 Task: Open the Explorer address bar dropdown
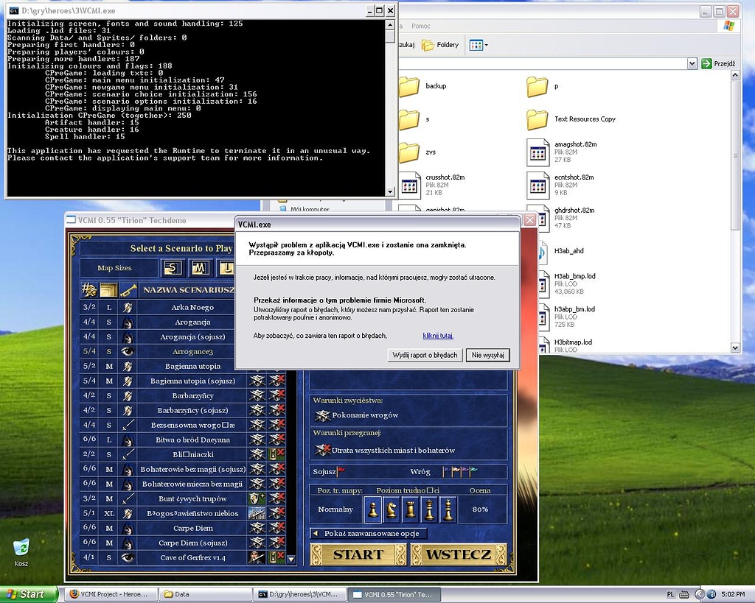(692, 64)
